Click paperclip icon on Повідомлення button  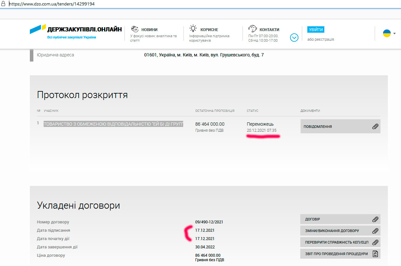point(375,127)
